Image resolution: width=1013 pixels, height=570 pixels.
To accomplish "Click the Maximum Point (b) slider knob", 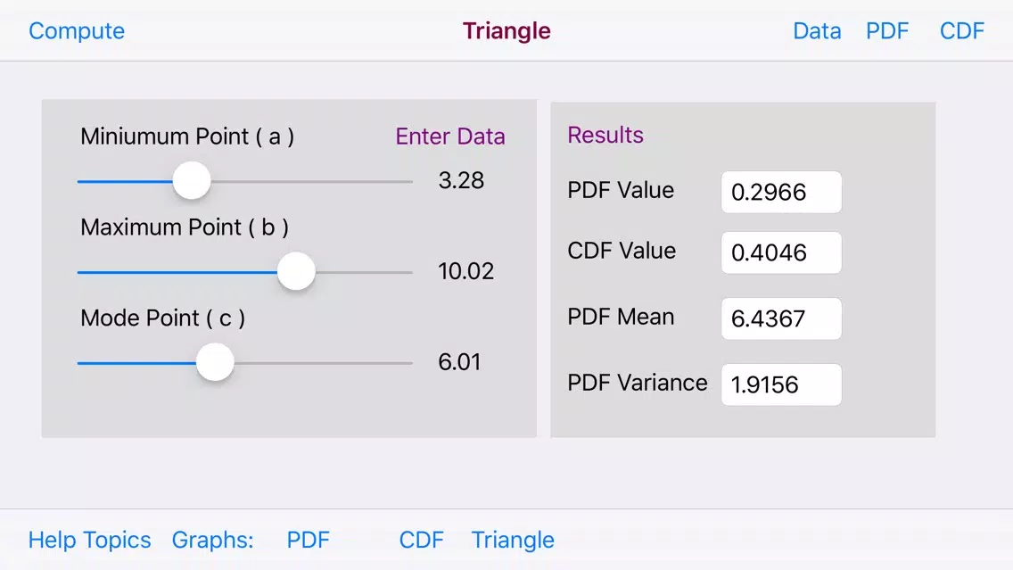I will click(296, 271).
